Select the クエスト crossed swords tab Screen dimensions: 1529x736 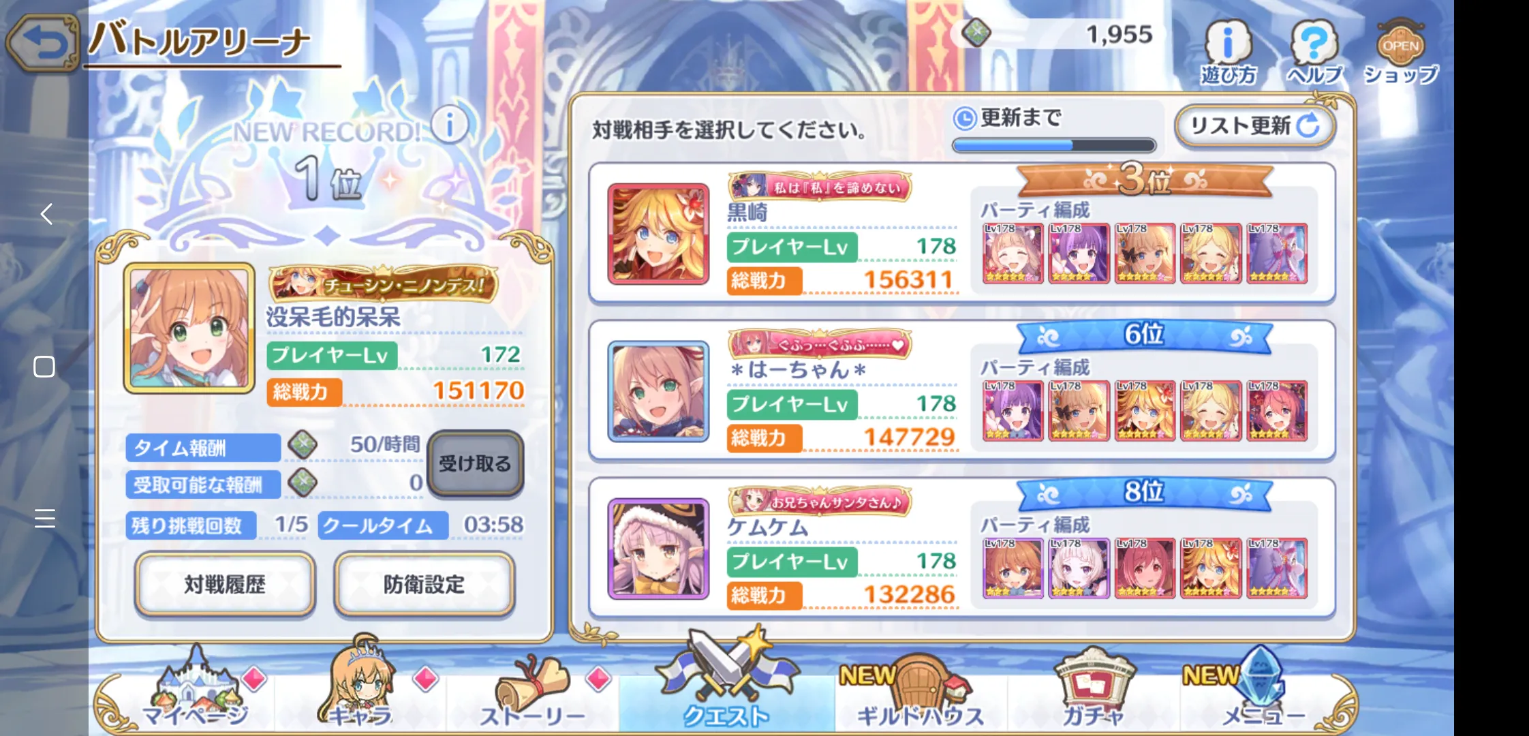point(726,681)
